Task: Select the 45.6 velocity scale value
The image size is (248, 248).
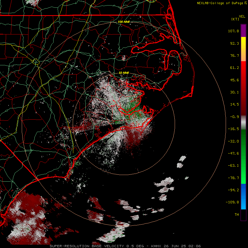Action: pyautogui.click(x=234, y=80)
